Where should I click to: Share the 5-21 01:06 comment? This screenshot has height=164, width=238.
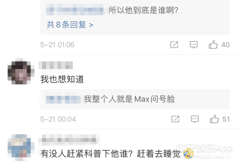[x=174, y=45]
